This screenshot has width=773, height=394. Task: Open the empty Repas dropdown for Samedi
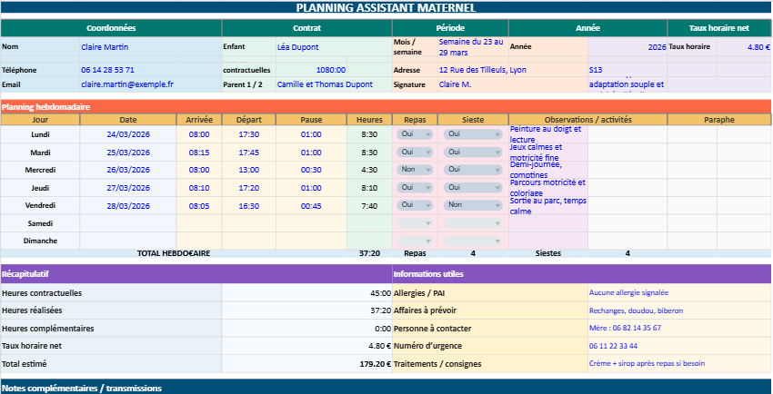coord(415,223)
